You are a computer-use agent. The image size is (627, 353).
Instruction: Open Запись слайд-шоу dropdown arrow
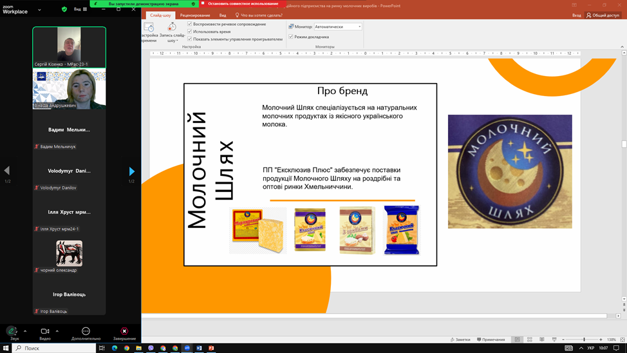click(x=177, y=41)
